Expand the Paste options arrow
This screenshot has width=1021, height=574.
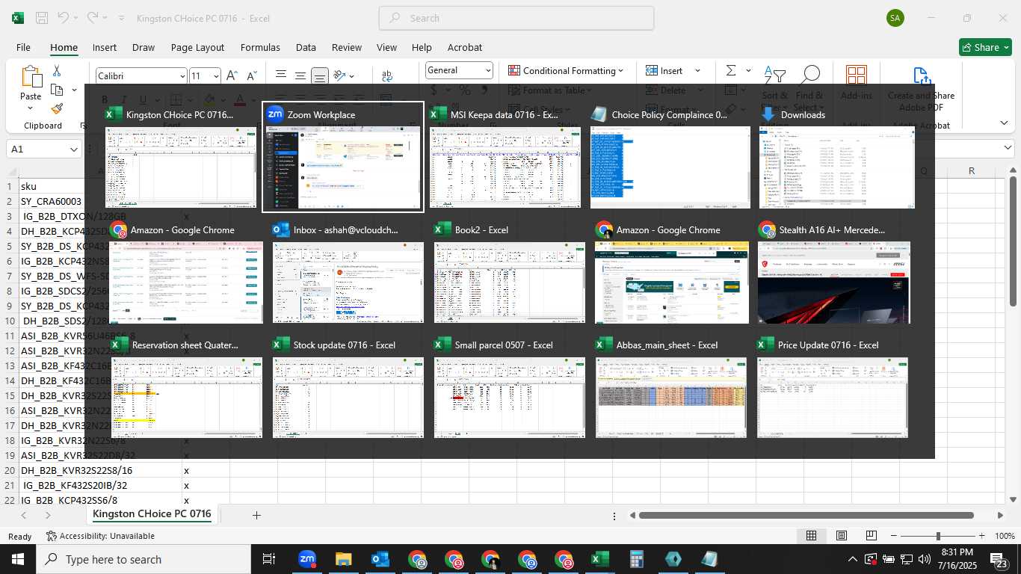pyautogui.click(x=31, y=109)
